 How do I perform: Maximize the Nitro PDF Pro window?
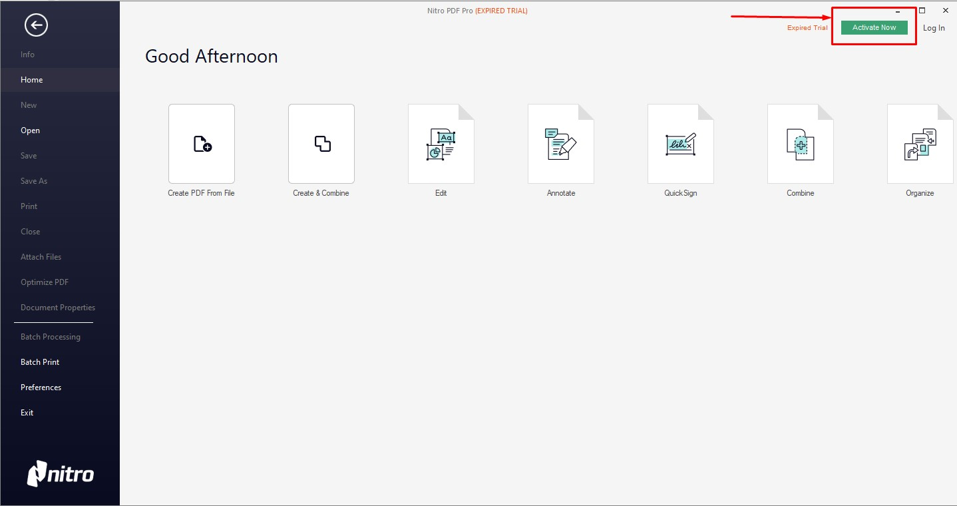922,11
